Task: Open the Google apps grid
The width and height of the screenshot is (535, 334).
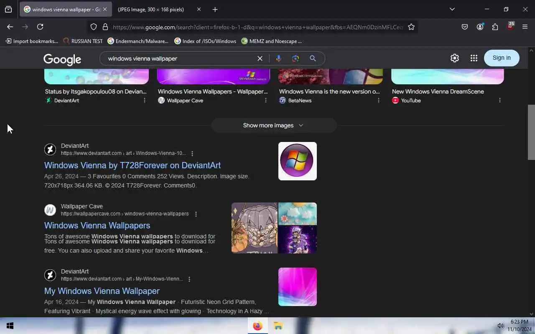Action: tap(474, 58)
